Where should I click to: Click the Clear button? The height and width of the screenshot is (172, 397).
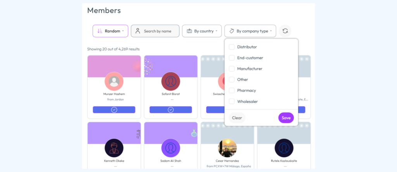coord(237,118)
